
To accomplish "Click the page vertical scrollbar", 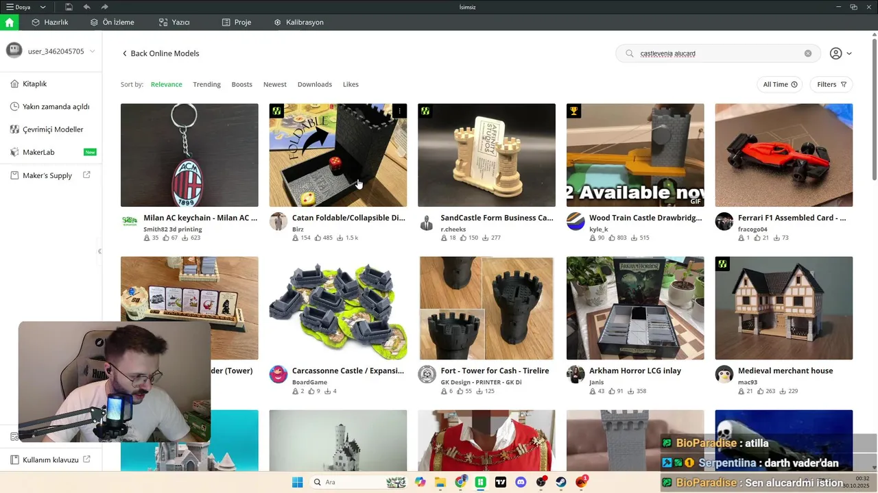I will [x=874, y=110].
